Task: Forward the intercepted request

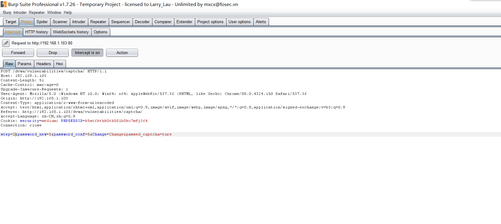Action: tap(18, 53)
